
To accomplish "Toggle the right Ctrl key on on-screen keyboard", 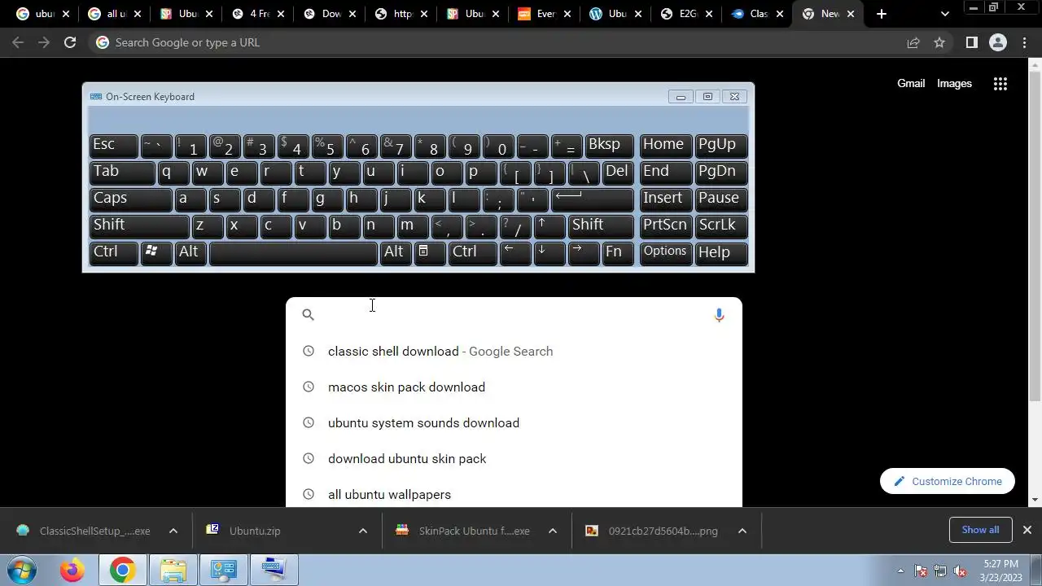I will (x=472, y=253).
